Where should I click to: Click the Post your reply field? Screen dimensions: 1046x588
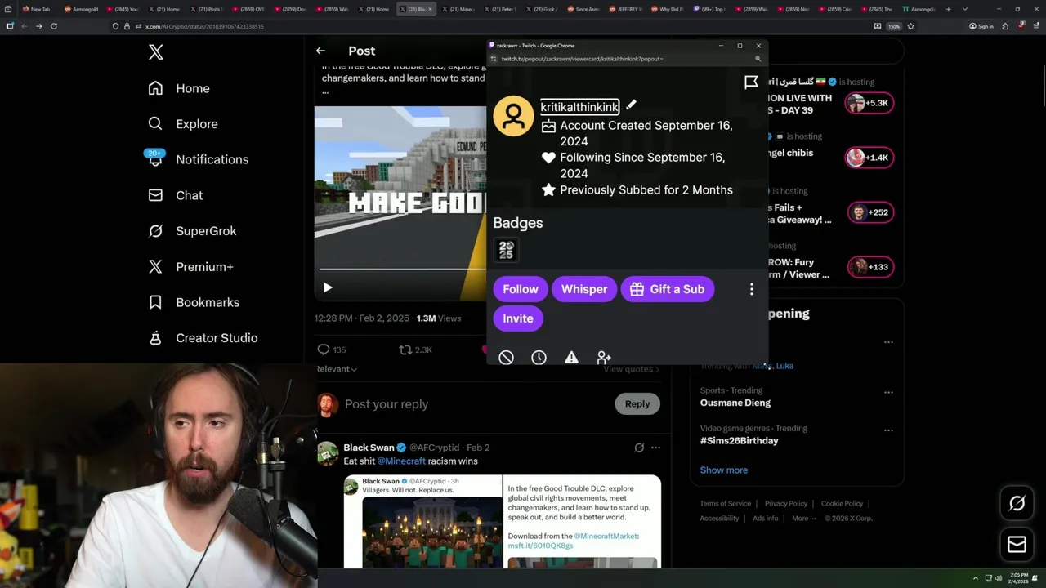pyautogui.click(x=476, y=404)
